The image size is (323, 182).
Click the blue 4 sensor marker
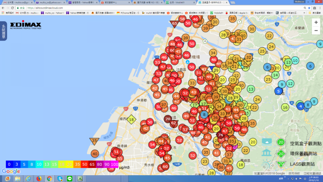301,106
